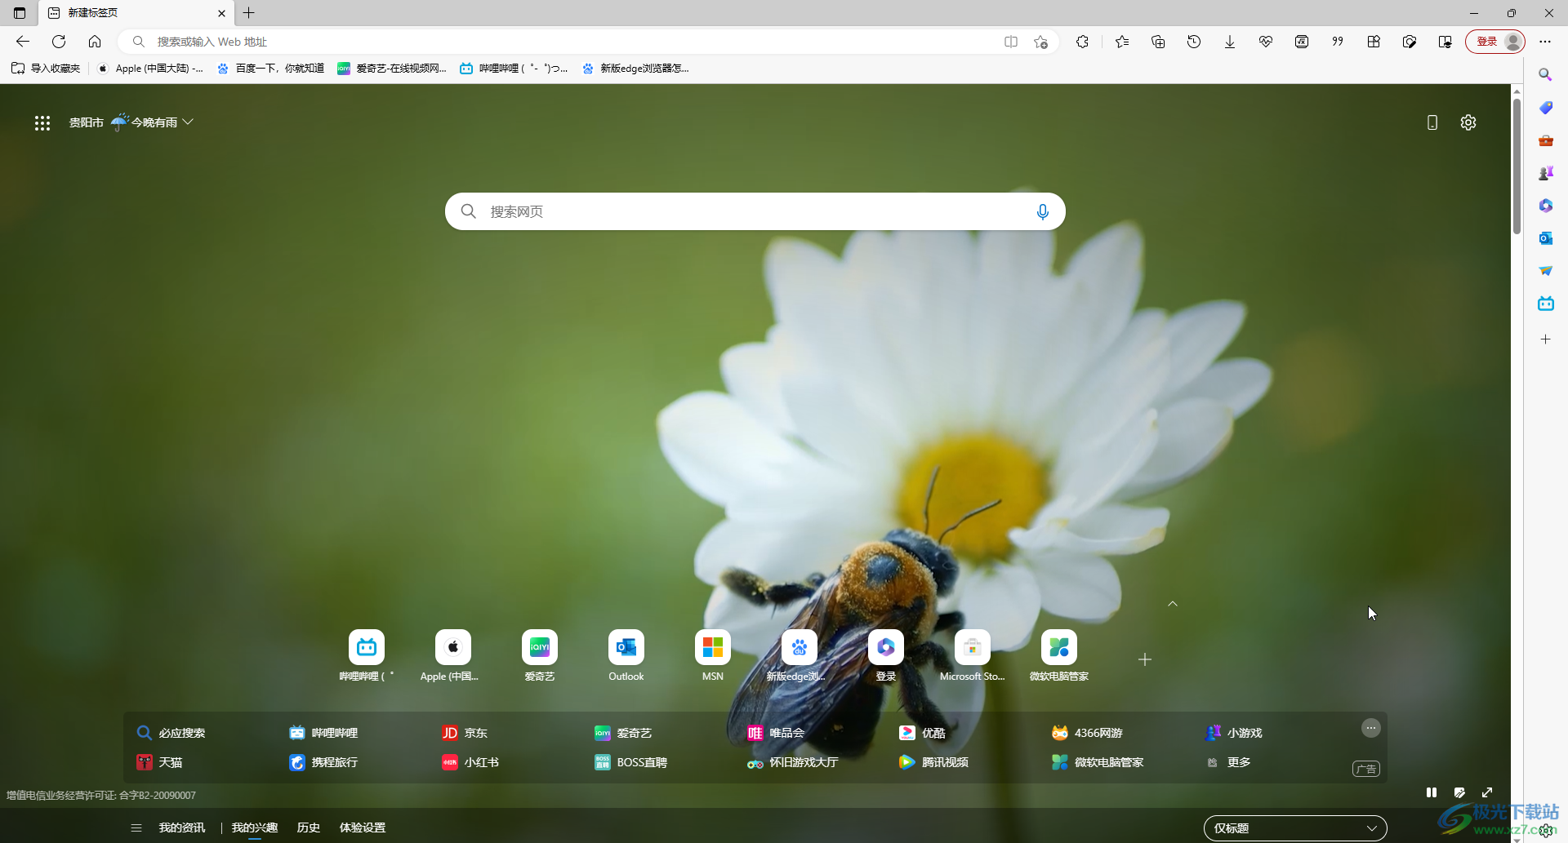Open the feed hamburger menu
The image size is (1568, 843).
point(136,827)
